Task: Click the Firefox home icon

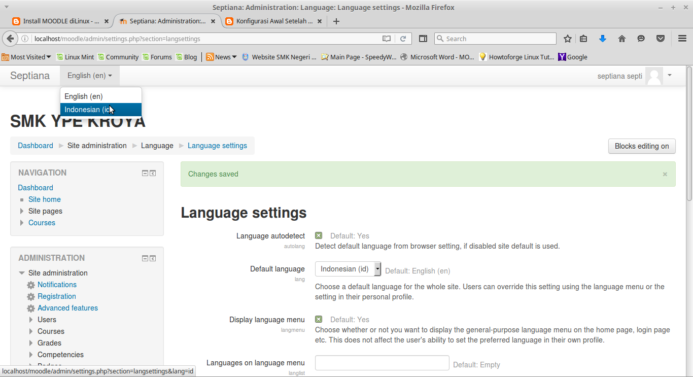Action: click(622, 38)
